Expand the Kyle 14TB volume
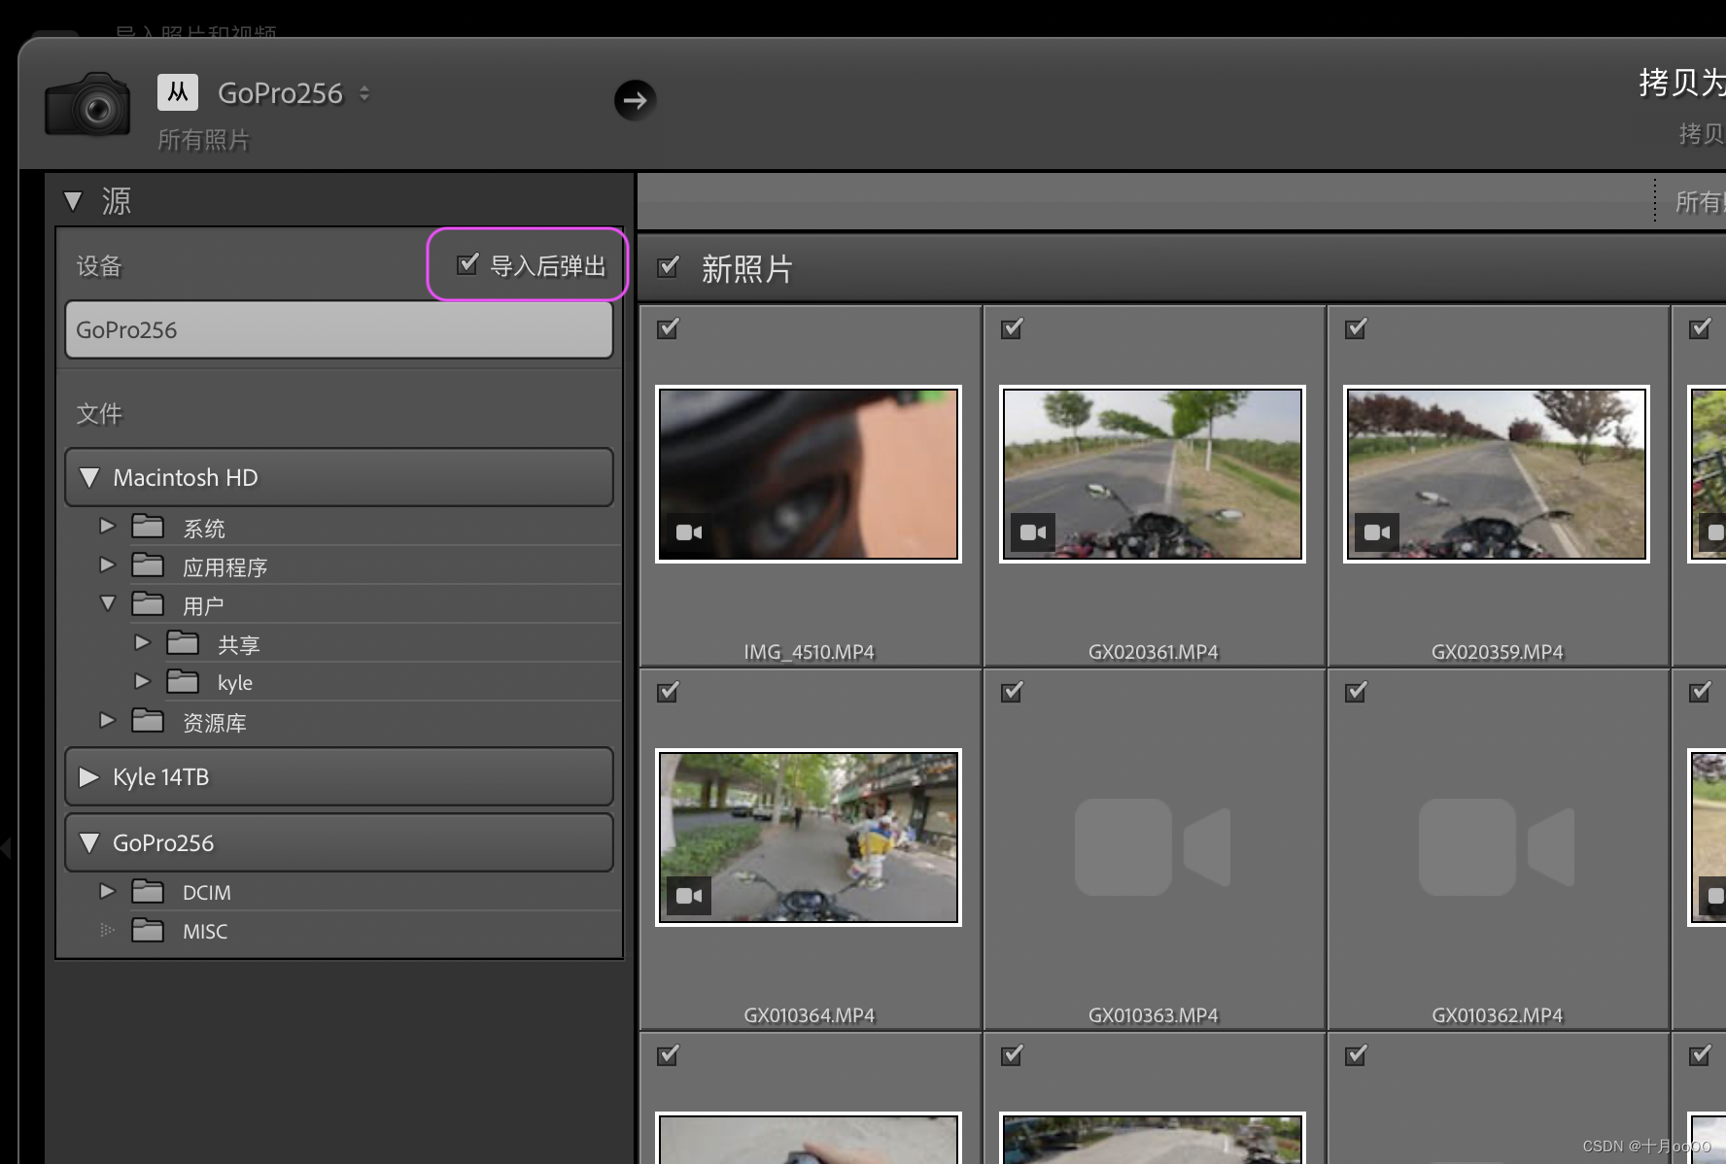1726x1164 pixels. point(89,777)
